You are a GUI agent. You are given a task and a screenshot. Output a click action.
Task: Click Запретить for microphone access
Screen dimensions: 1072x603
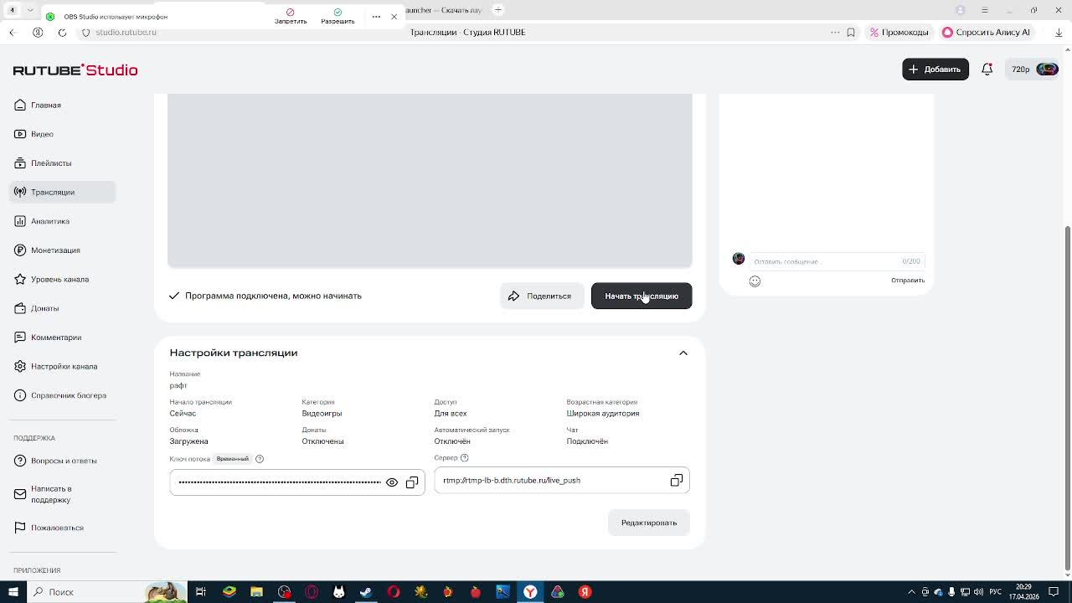point(291,17)
